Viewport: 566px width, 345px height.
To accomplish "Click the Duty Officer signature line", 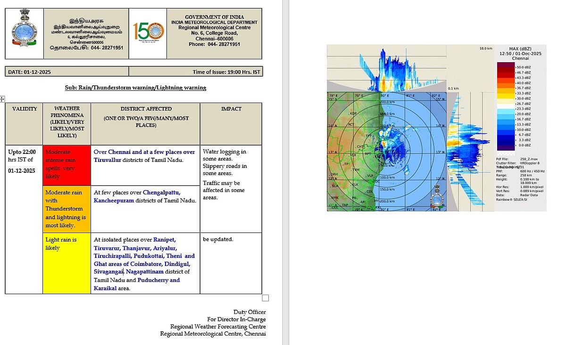I will (249, 312).
